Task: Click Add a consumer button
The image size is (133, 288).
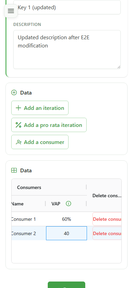Action: pyautogui.click(x=40, y=142)
